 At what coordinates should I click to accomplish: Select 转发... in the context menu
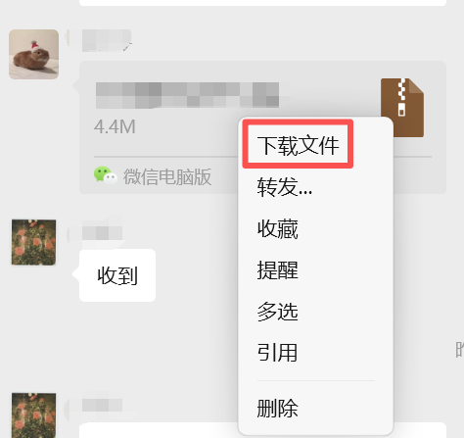pyautogui.click(x=285, y=186)
